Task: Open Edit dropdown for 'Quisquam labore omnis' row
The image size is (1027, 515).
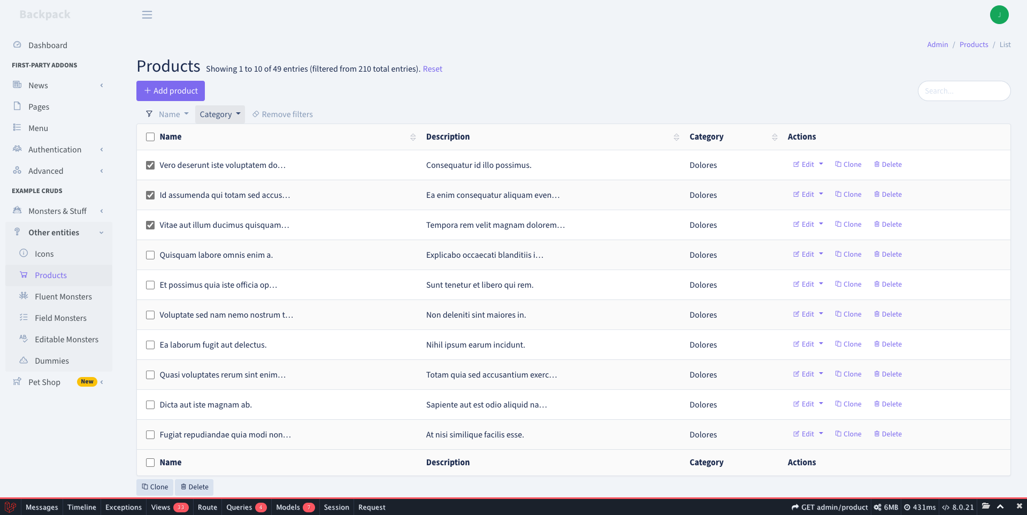Action: 821,254
